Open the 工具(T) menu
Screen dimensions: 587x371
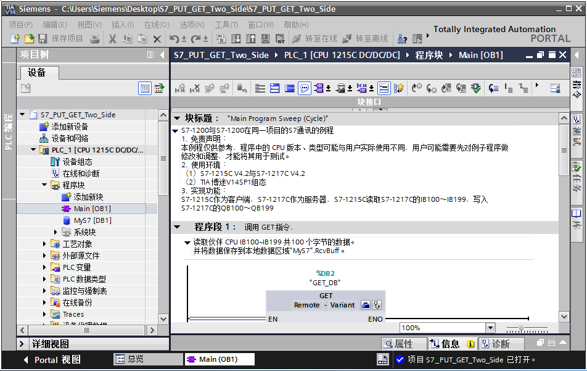(226, 25)
